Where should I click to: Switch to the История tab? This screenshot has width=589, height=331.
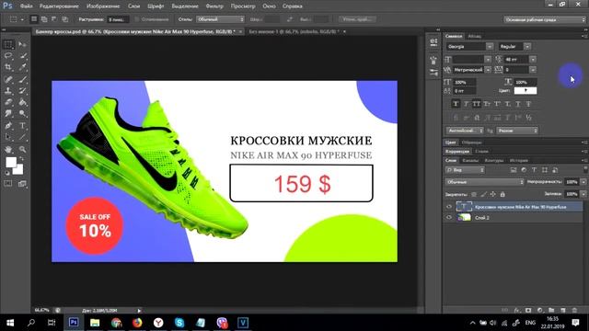pyautogui.click(x=519, y=160)
